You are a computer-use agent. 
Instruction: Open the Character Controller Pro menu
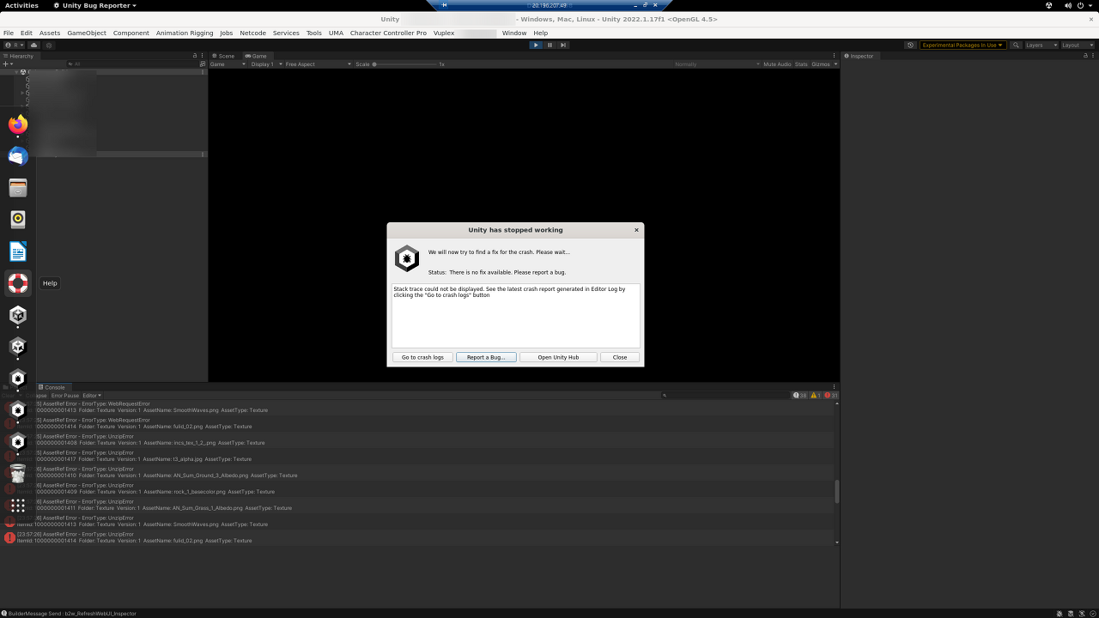(388, 33)
